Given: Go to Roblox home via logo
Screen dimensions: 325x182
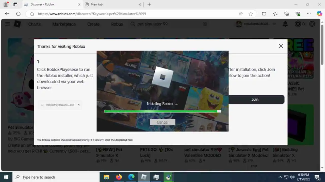Looking at the screenshot, I should point(17,24).
